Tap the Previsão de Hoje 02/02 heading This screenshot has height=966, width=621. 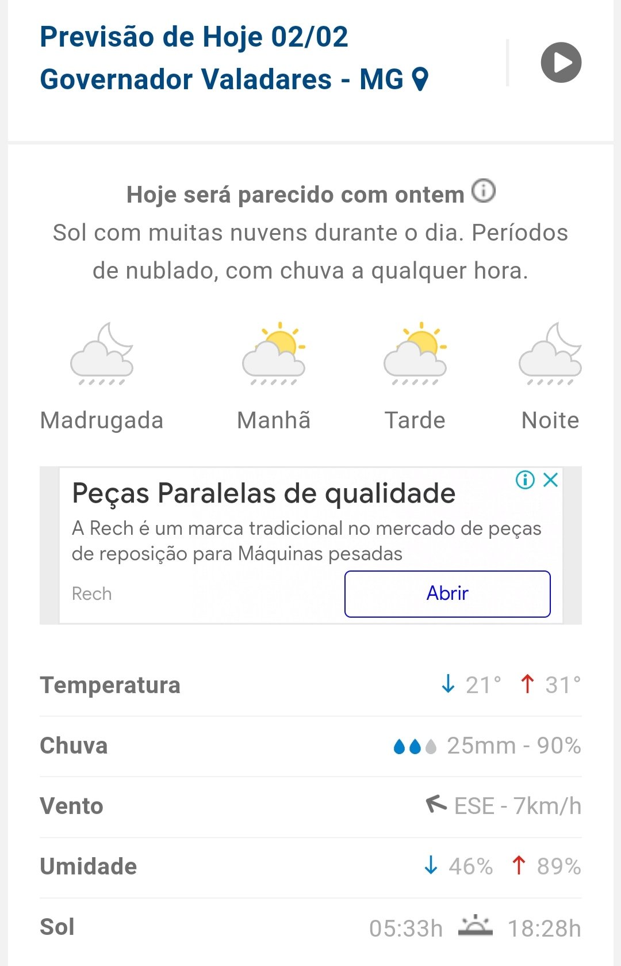point(194,37)
